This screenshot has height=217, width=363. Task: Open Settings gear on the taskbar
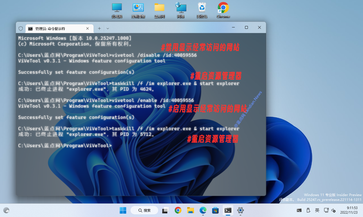tap(240, 210)
